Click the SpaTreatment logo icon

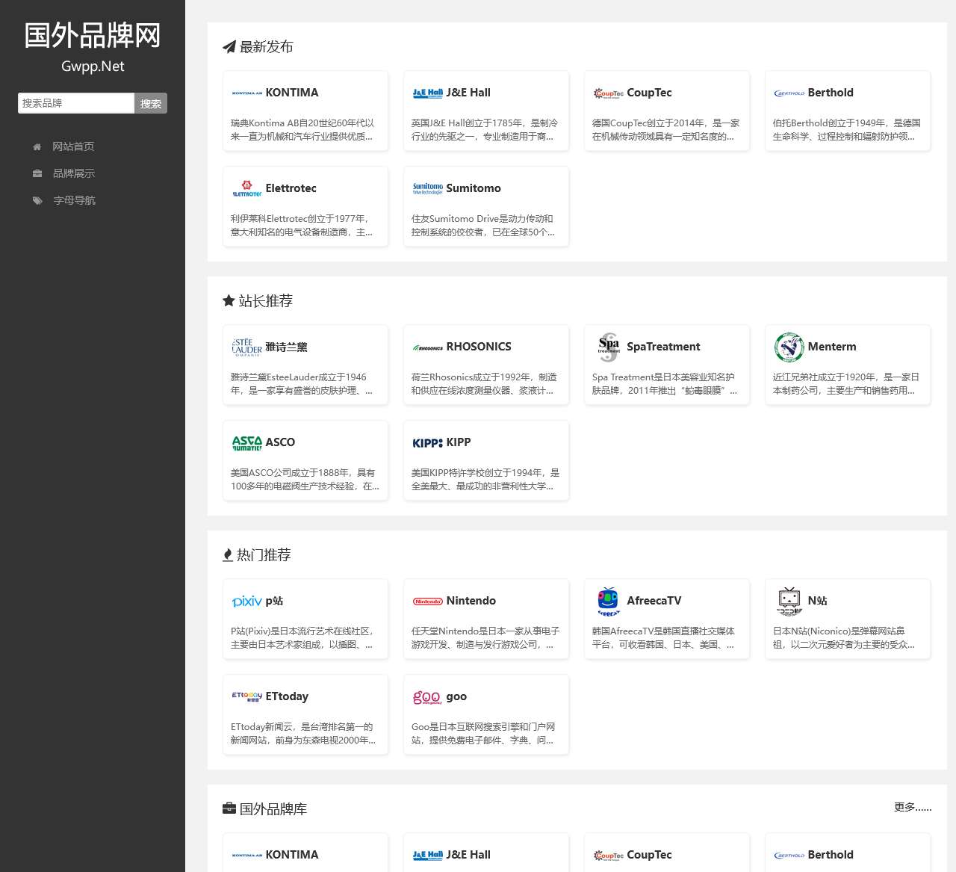(609, 347)
